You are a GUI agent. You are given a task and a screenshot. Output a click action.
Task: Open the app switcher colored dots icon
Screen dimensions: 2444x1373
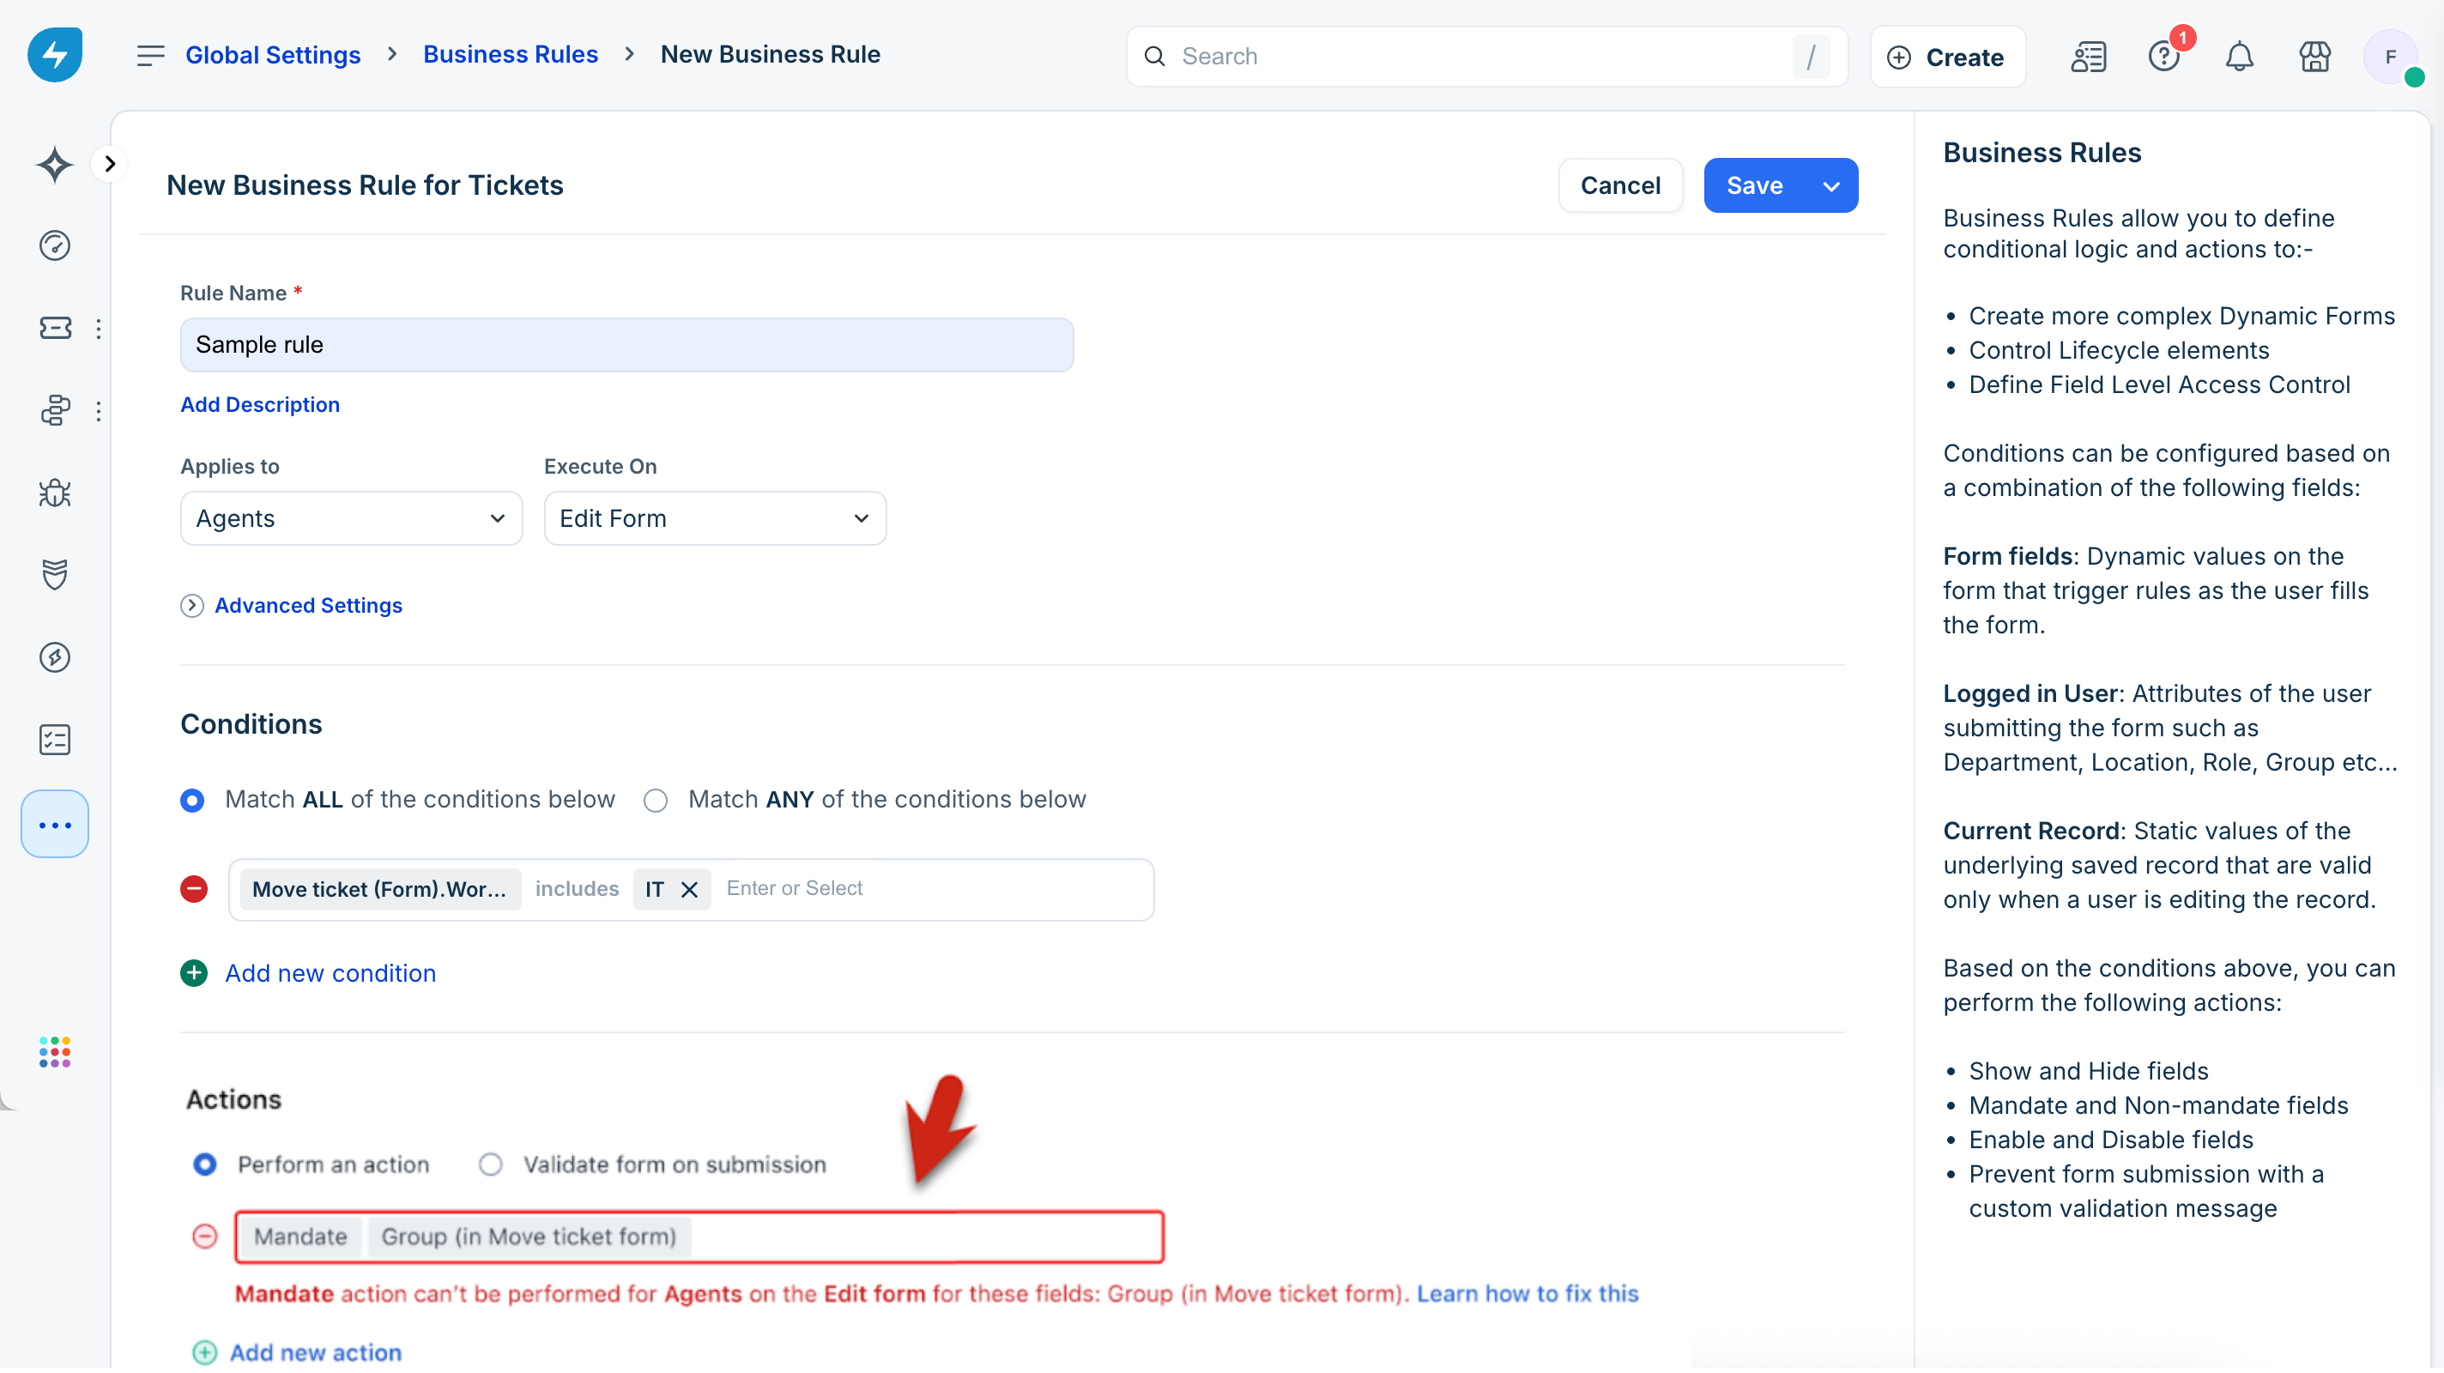[x=55, y=1051]
